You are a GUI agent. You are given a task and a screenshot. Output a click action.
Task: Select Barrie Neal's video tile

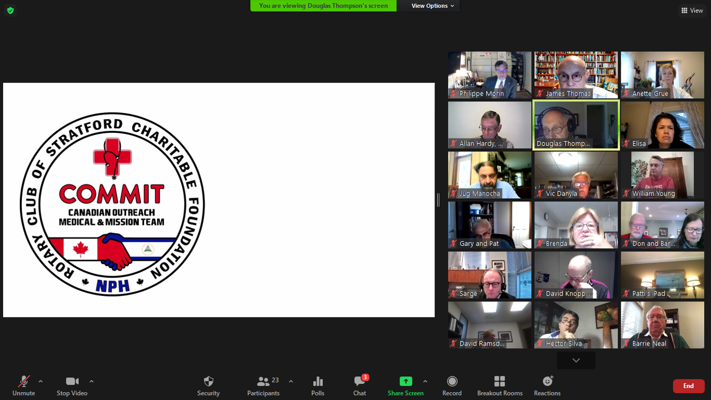(662, 325)
